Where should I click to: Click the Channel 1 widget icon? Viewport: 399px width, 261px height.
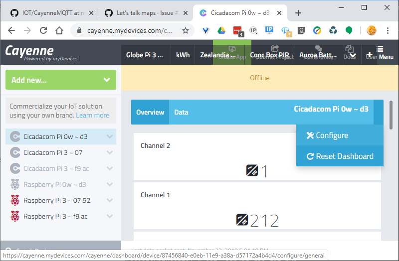tap(242, 220)
